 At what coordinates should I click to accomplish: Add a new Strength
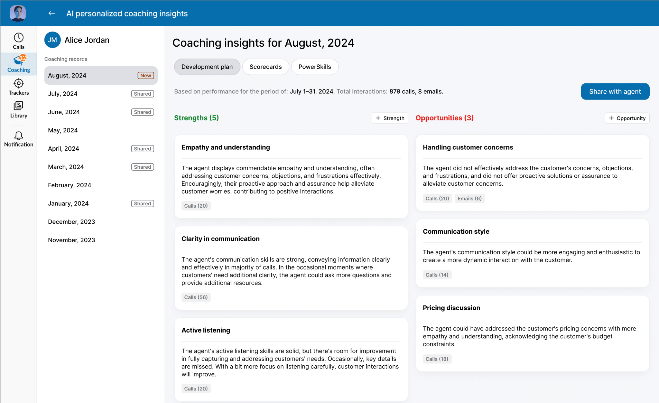[x=390, y=118]
